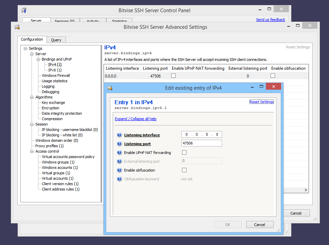Switch to the Query tab

tap(56, 40)
